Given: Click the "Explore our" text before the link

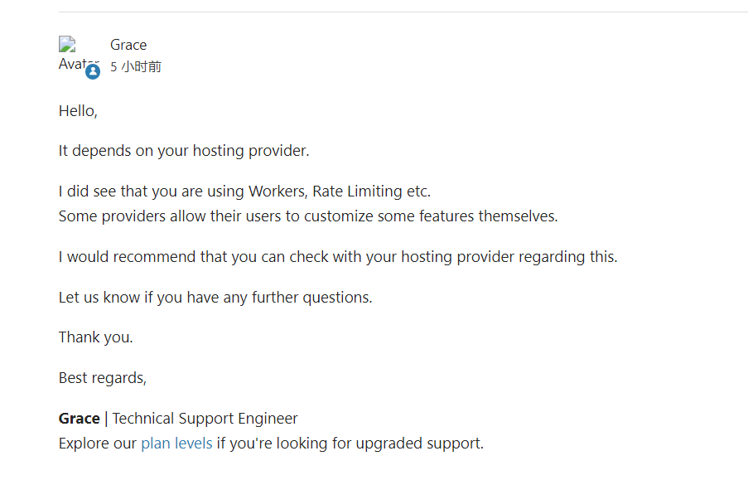Looking at the screenshot, I should pos(97,444).
